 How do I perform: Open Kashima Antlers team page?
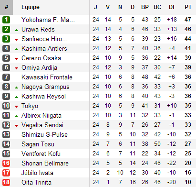click(x=44, y=48)
